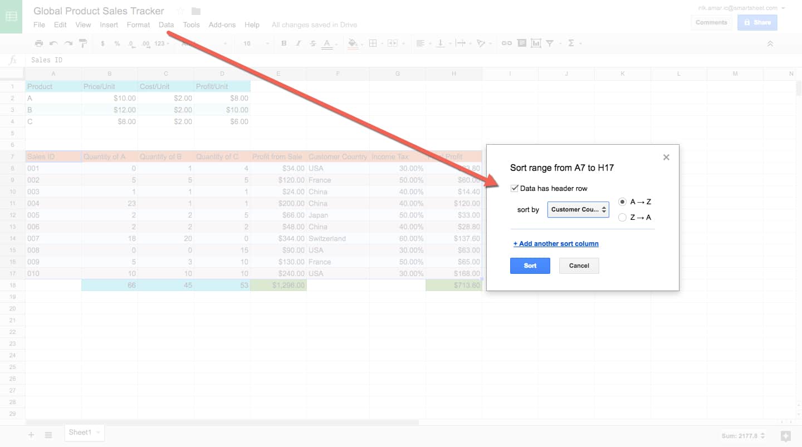Click the insert link icon
Image resolution: width=802 pixels, height=447 pixels.
(506, 43)
